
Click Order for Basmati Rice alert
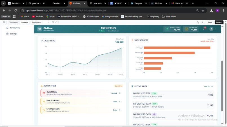pos(117,110)
